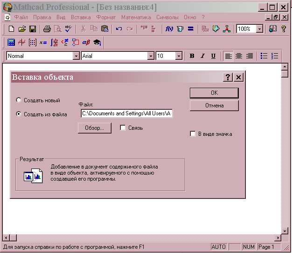Open Help question mark toolbar icon

(284, 29)
